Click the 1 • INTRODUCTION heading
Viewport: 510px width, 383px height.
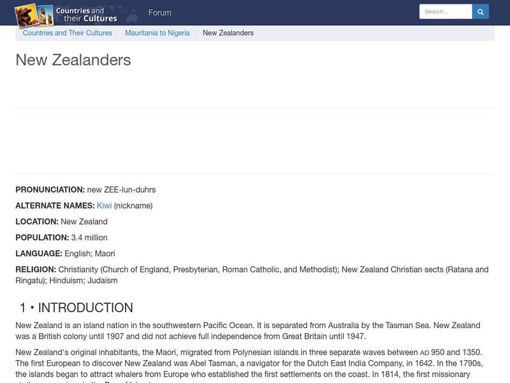[x=76, y=308]
